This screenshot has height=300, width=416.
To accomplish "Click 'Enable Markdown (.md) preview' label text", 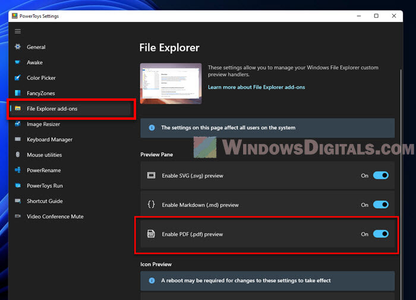I will click(200, 205).
